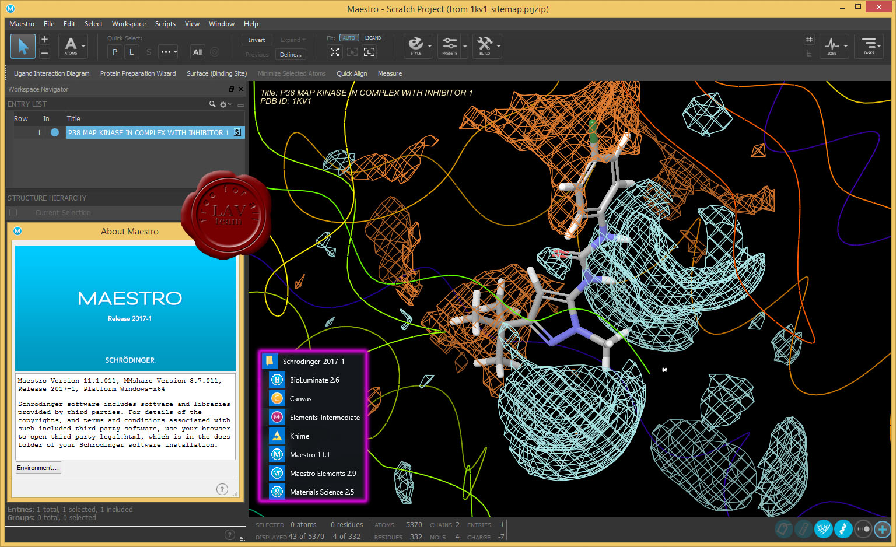This screenshot has width=896, height=547.
Task: Open the Atoms pick mode dropdown arrow
Action: pyautogui.click(x=83, y=46)
